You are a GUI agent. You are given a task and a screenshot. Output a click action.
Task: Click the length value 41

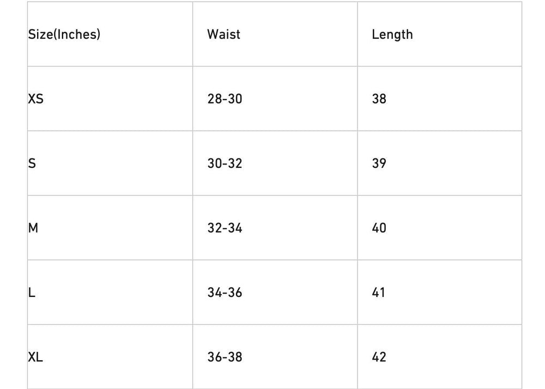pyautogui.click(x=378, y=293)
